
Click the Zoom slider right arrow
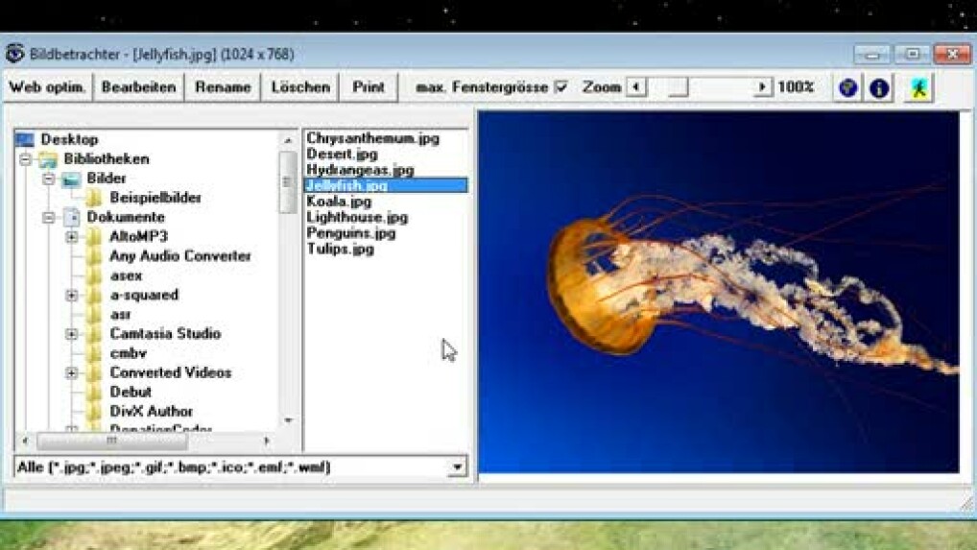click(x=762, y=87)
